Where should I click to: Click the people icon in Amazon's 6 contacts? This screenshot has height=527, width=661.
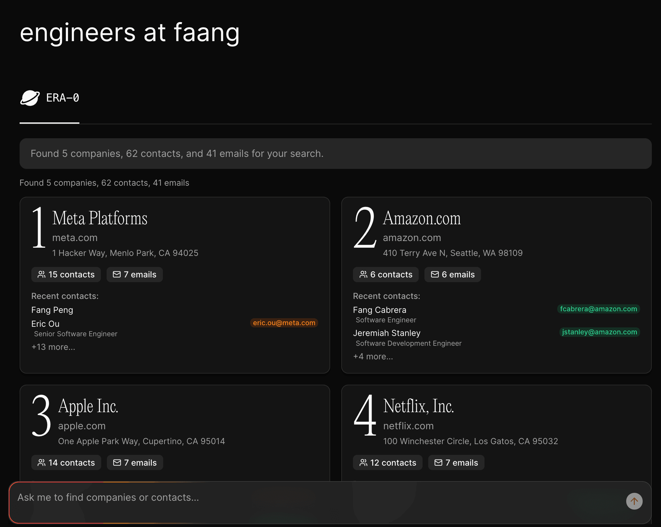point(363,274)
